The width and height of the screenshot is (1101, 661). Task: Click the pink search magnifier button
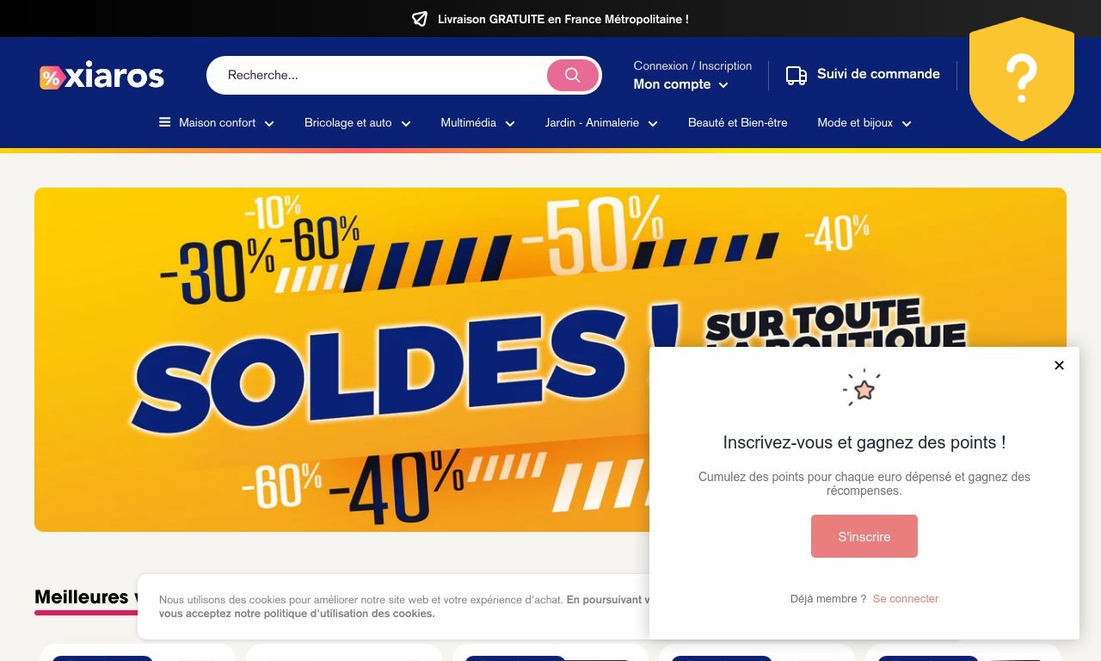(573, 75)
